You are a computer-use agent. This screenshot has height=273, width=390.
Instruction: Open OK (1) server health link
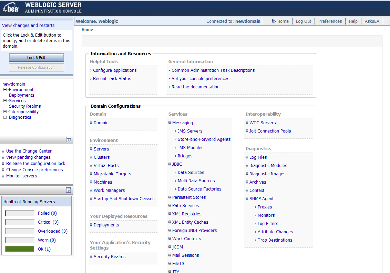coord(44,249)
